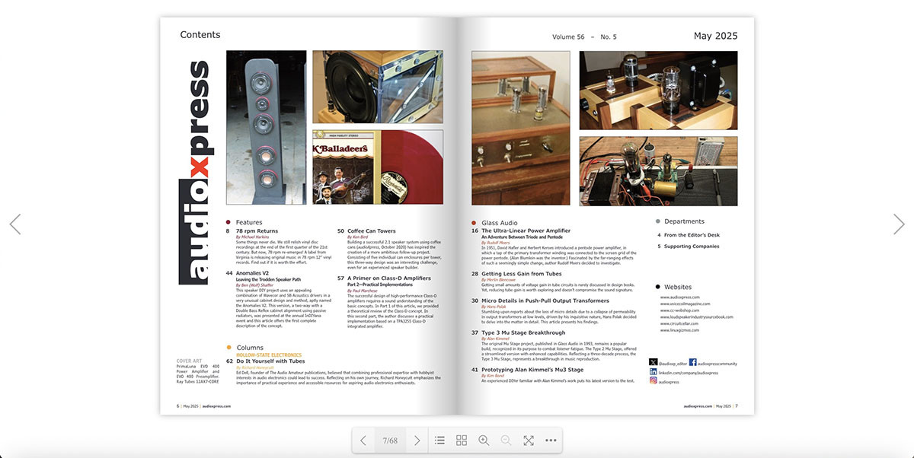Open the table of contents list icon
914x458 pixels.
[x=439, y=441]
